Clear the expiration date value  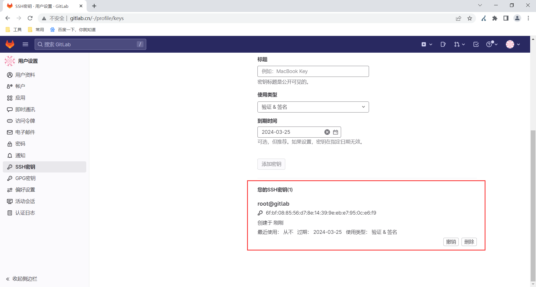327,132
